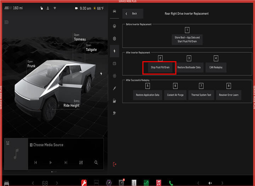This screenshot has height=186, width=255.
Task: Search media with the magnifier icon
Action: click(96, 162)
